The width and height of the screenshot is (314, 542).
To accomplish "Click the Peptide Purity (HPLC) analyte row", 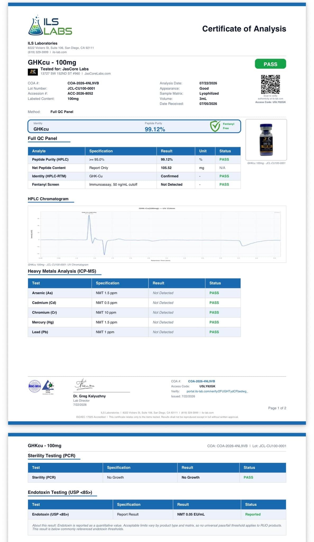I will point(134,159).
